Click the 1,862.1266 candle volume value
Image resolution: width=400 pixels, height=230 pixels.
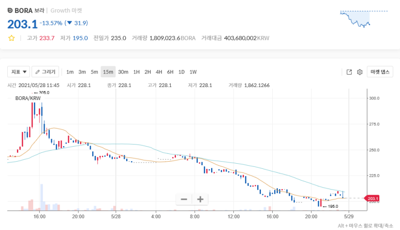point(257,85)
